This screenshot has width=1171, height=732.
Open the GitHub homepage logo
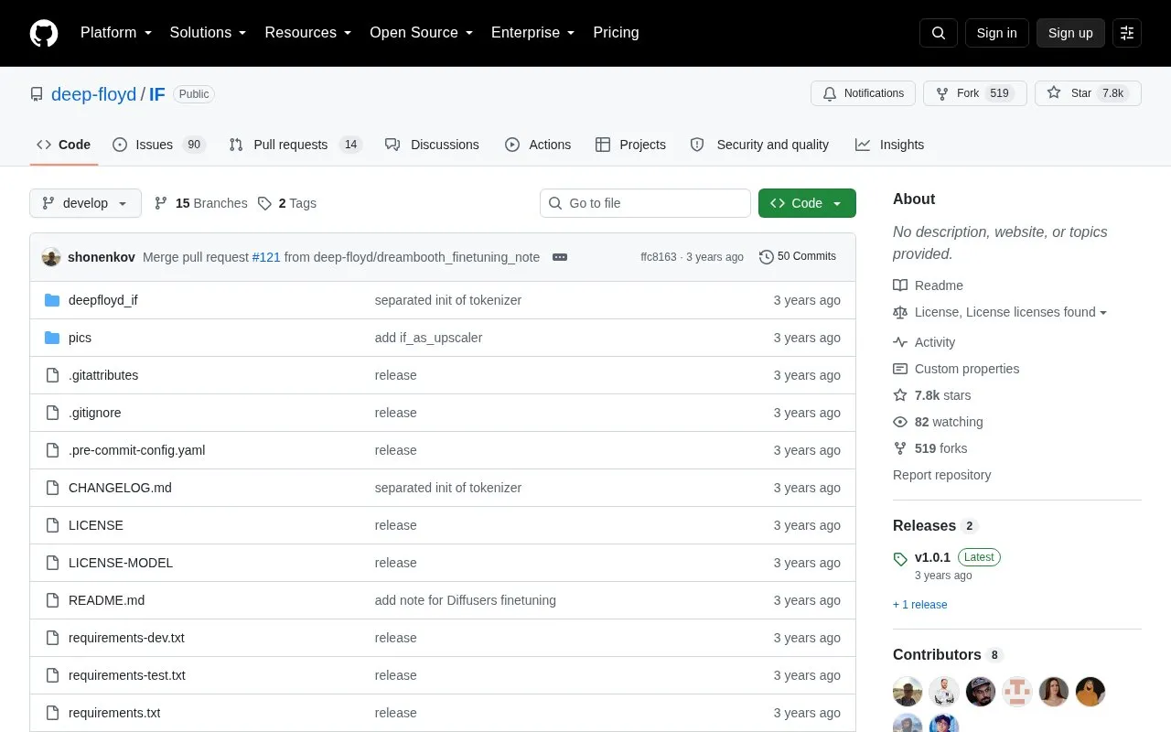point(44,33)
